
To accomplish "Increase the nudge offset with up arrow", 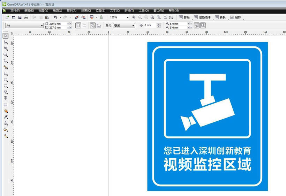I will click(x=159, y=24).
